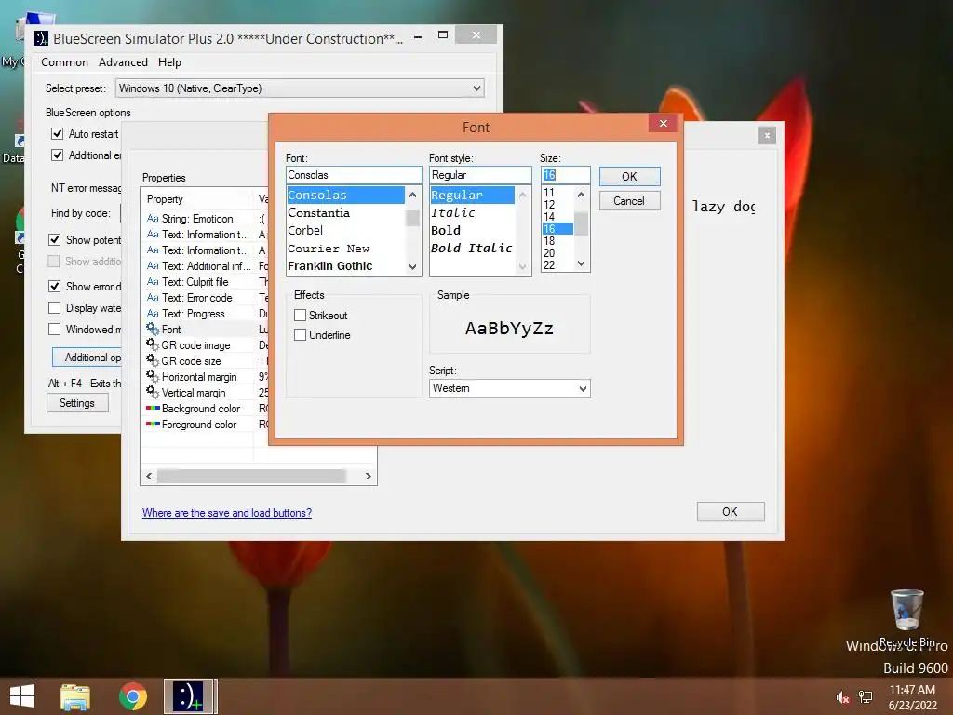Image resolution: width=953 pixels, height=715 pixels.
Task: Select size 12 in the size list
Action: [x=557, y=204]
